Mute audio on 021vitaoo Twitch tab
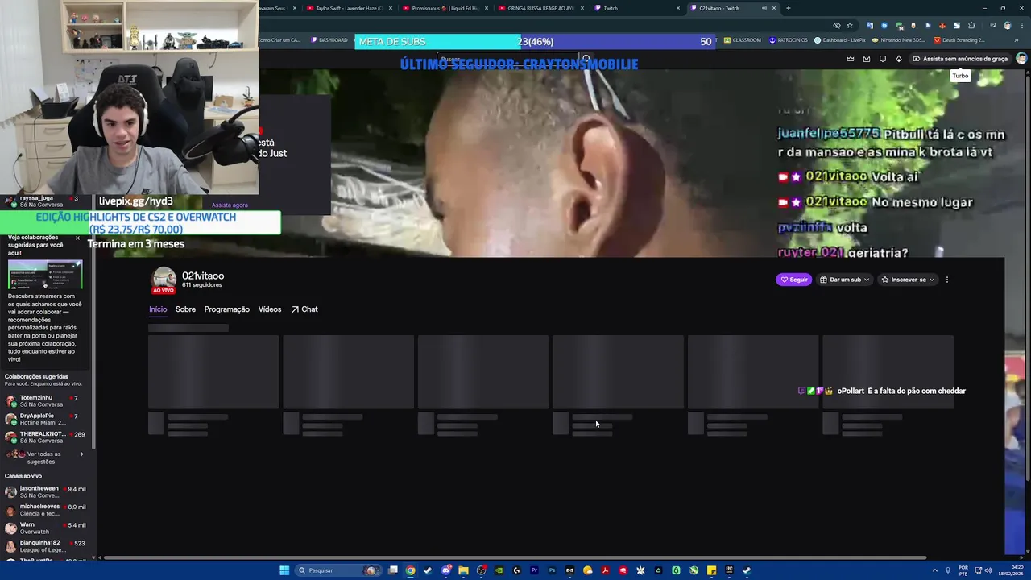The image size is (1031, 580). [x=764, y=8]
